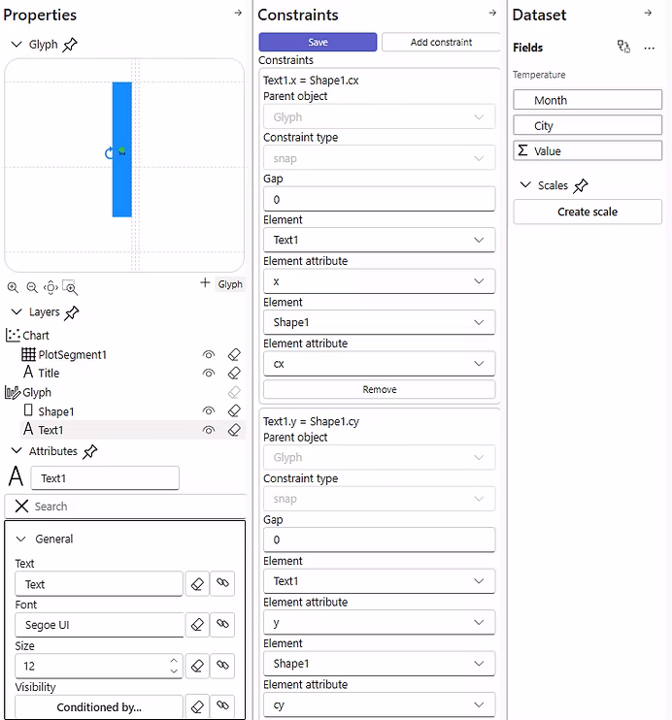Collapse the Properties panel arrow
The height and width of the screenshot is (720, 672).
[x=238, y=13]
